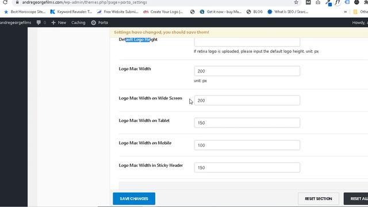
Task: Open the dark M extension icon
Action: pyautogui.click(x=308, y=2)
